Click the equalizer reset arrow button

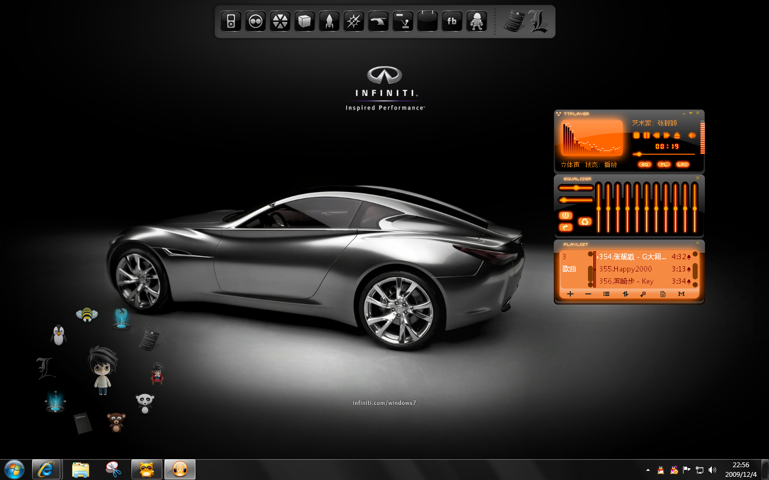point(566,228)
